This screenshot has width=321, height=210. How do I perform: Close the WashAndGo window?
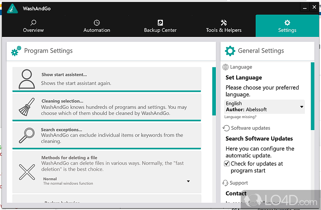pos(314,7)
